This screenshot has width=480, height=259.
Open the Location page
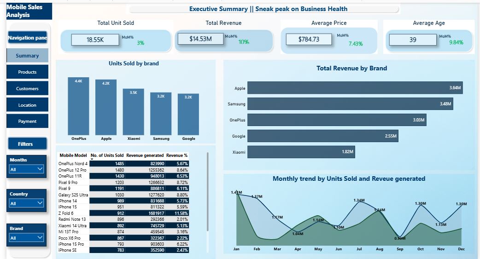(x=27, y=105)
